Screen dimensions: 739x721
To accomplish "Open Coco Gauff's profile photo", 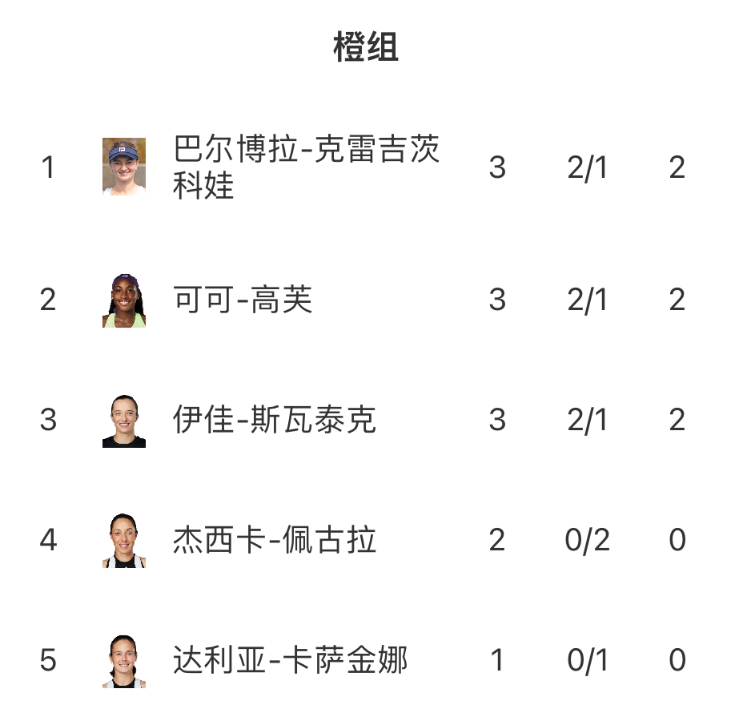I will pyautogui.click(x=124, y=300).
